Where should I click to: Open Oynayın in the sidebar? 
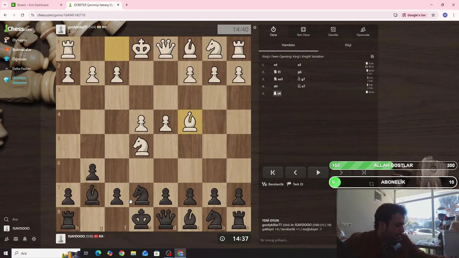[19, 40]
